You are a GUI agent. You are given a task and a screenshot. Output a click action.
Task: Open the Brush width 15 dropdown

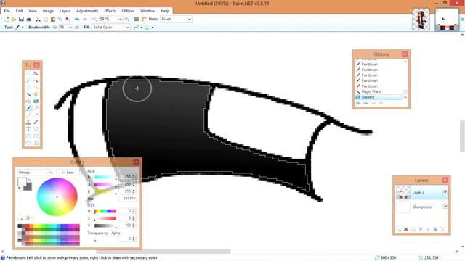click(70, 28)
